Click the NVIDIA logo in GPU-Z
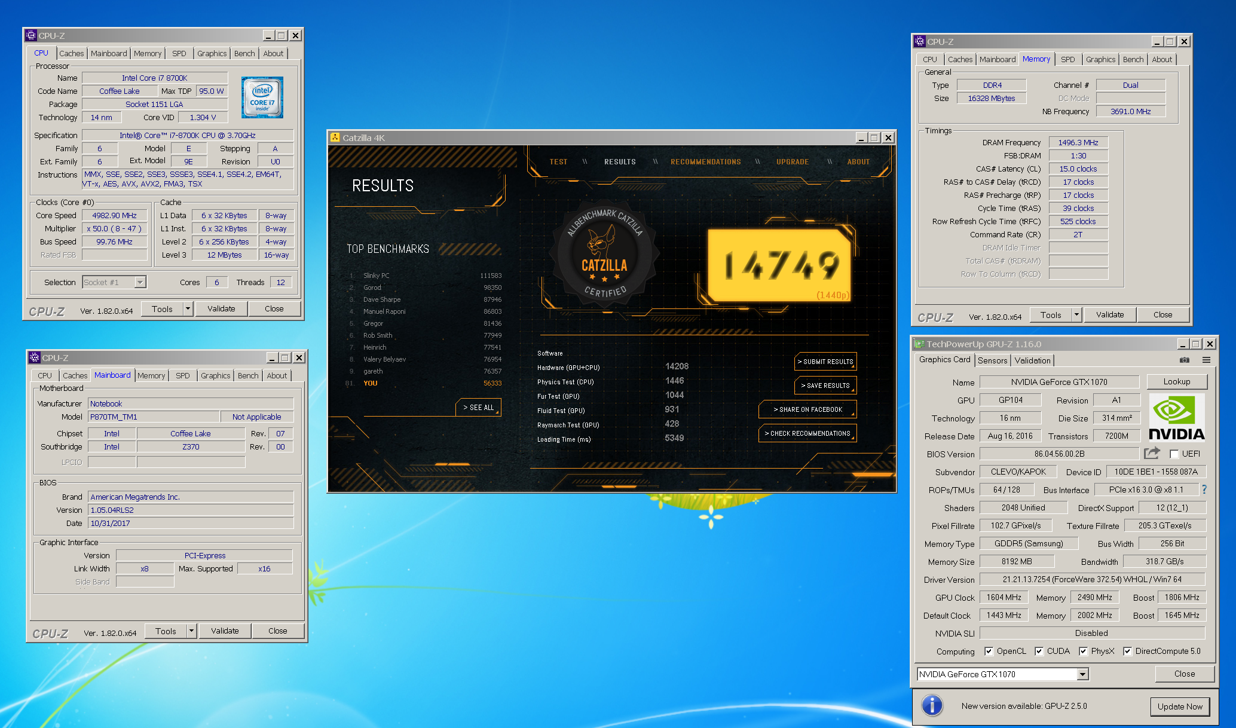Viewport: 1236px width, 728px height. click(x=1177, y=417)
